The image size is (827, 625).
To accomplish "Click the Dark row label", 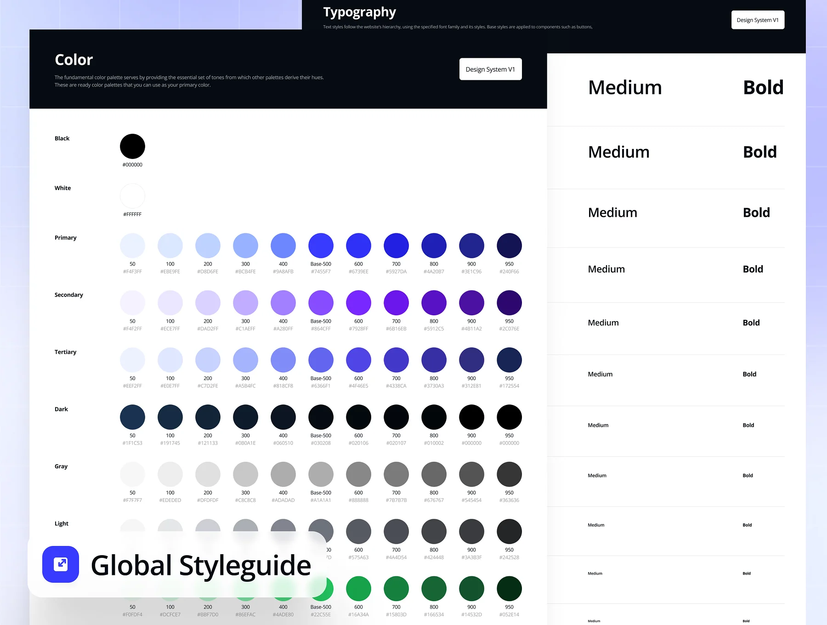I will pyautogui.click(x=61, y=409).
